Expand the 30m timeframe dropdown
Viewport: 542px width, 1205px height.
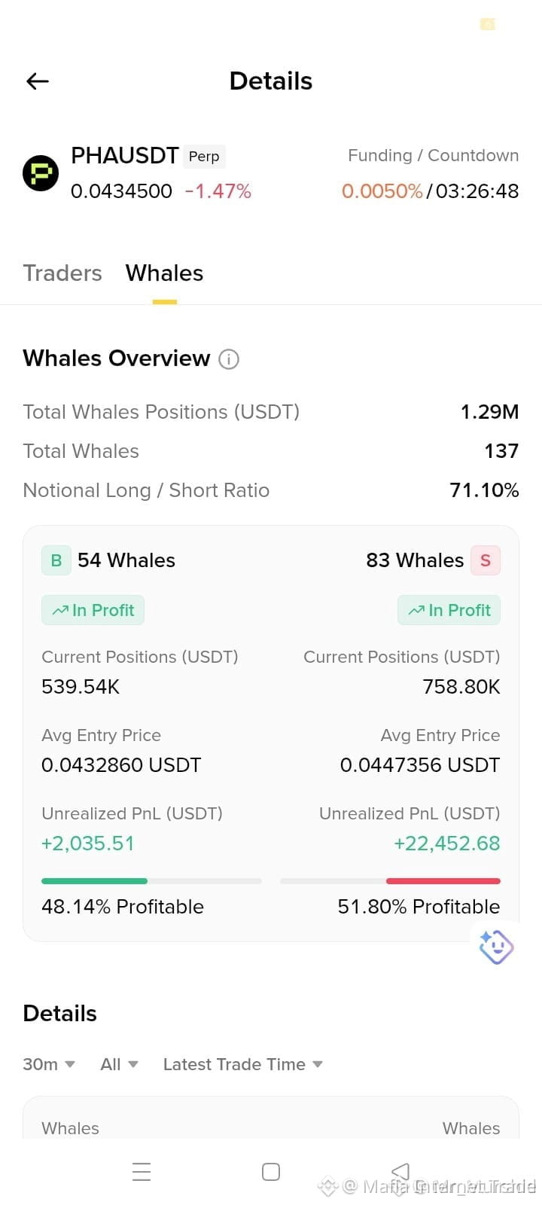click(x=49, y=1064)
